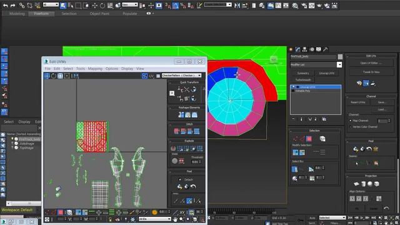Screen dimensions: 400x225
Task: Open the Create tab in command panel
Action: click(291, 49)
